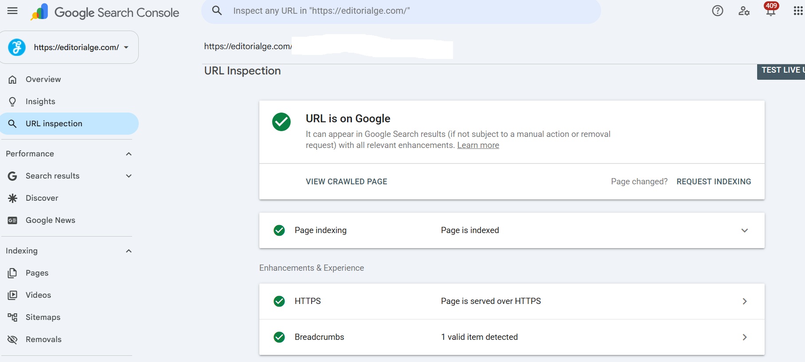
Task: Open notifications bell with 409 badge
Action: click(x=771, y=9)
